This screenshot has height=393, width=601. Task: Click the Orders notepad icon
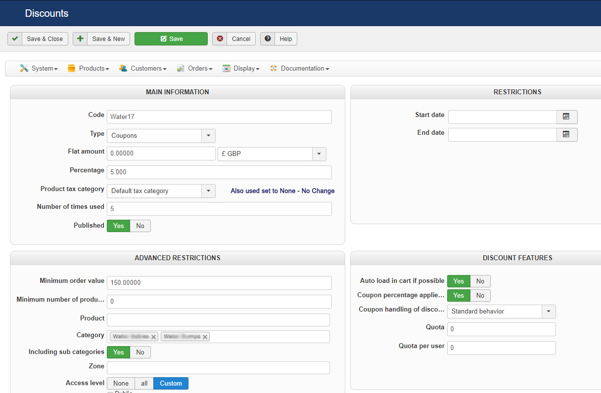181,68
